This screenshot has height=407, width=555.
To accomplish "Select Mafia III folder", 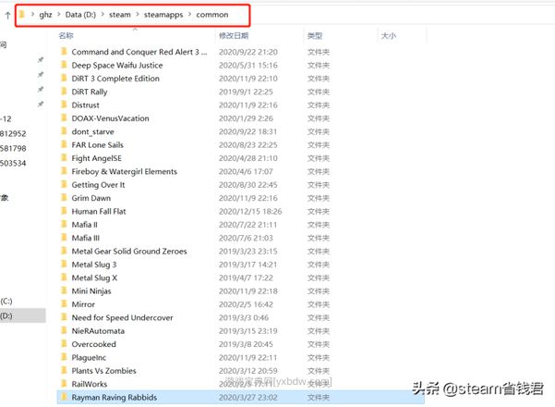I will click(x=85, y=238).
